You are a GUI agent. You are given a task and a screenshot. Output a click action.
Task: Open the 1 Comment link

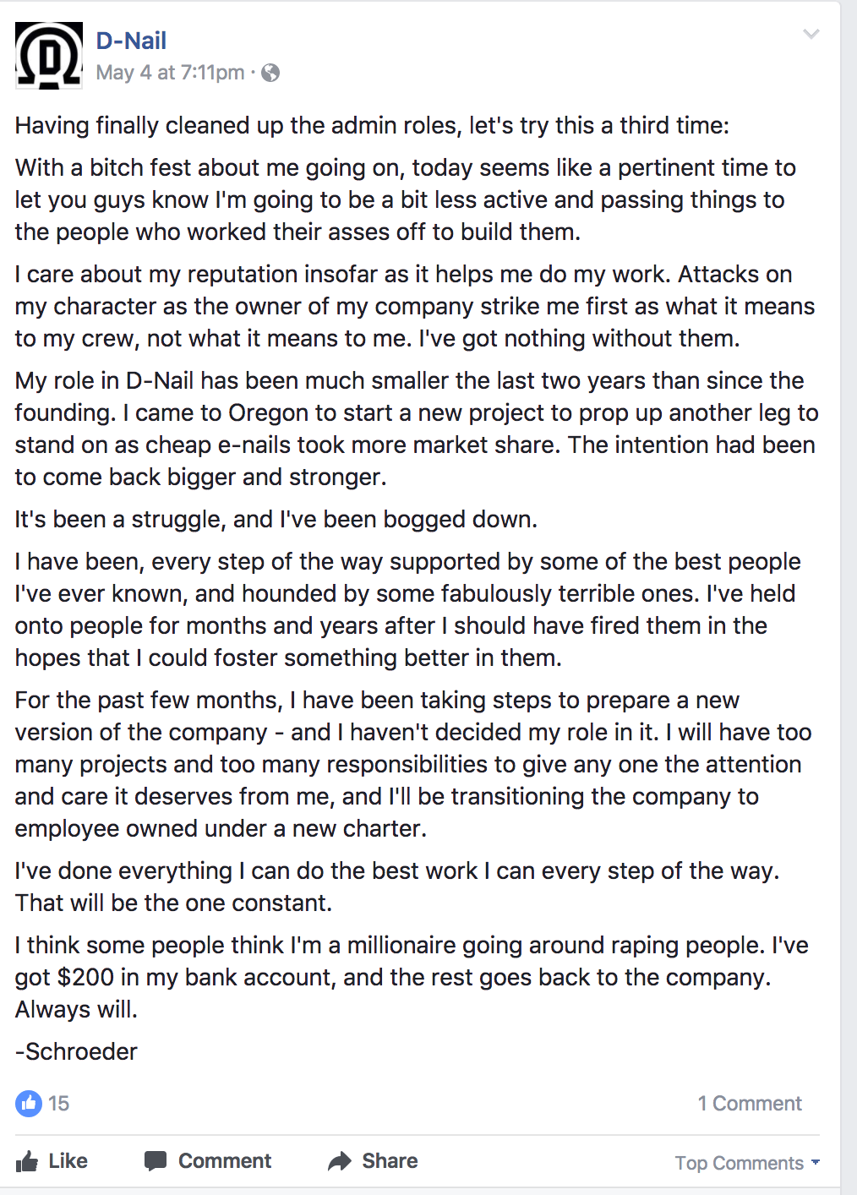coord(750,1103)
